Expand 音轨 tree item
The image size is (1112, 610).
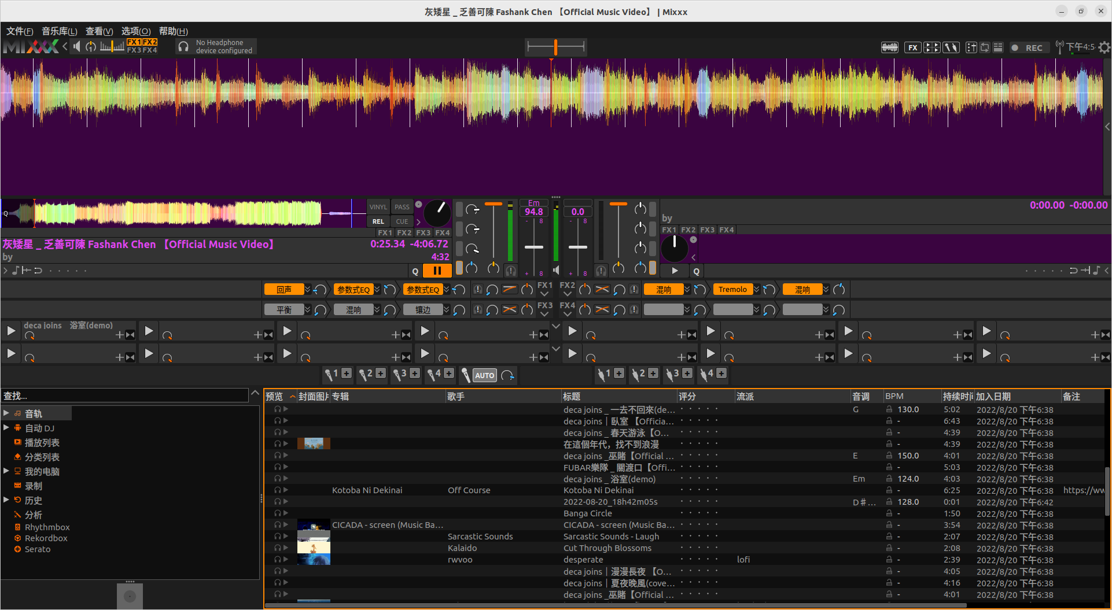pos(6,413)
